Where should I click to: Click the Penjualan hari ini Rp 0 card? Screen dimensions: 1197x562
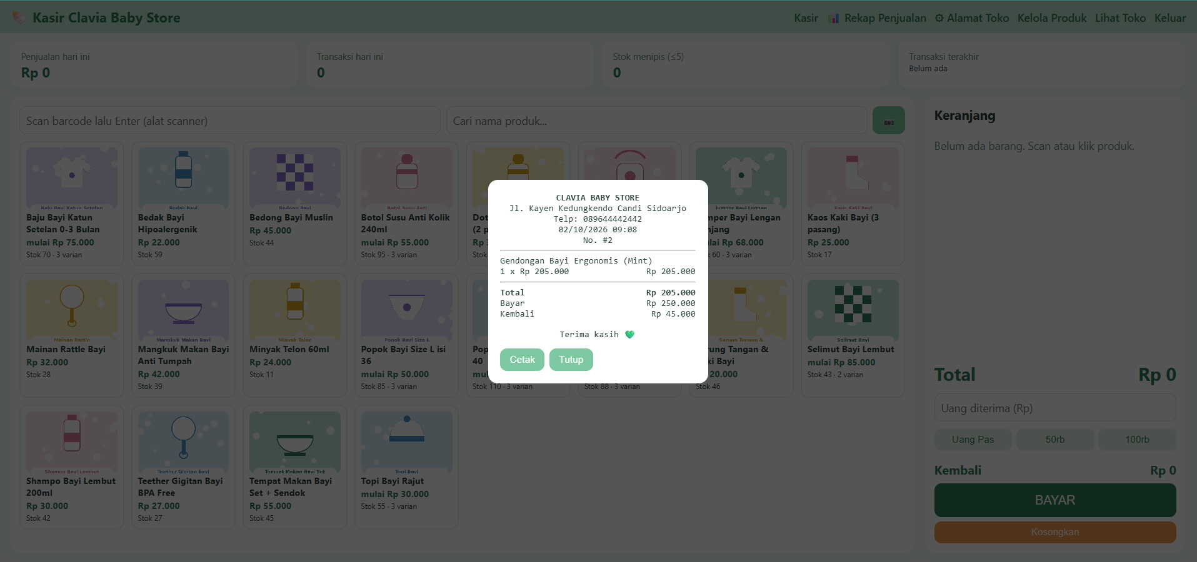pos(153,66)
